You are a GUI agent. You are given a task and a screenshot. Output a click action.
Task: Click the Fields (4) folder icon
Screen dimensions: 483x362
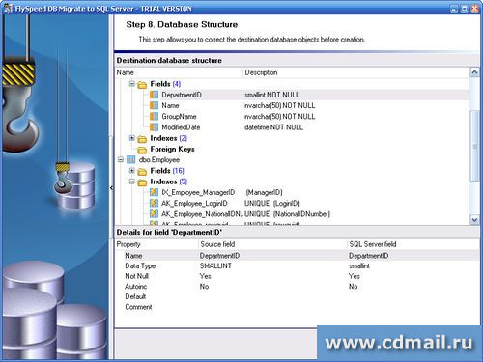click(142, 85)
